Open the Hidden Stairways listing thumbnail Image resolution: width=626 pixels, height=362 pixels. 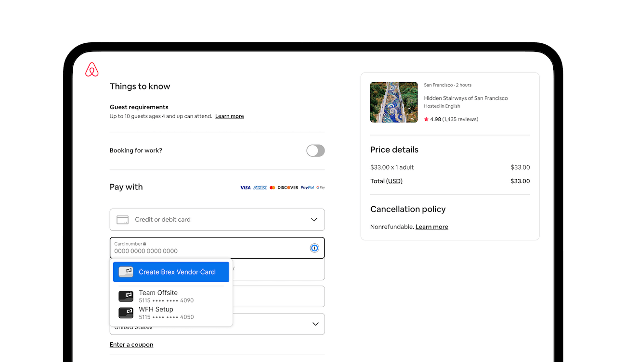pos(394,102)
